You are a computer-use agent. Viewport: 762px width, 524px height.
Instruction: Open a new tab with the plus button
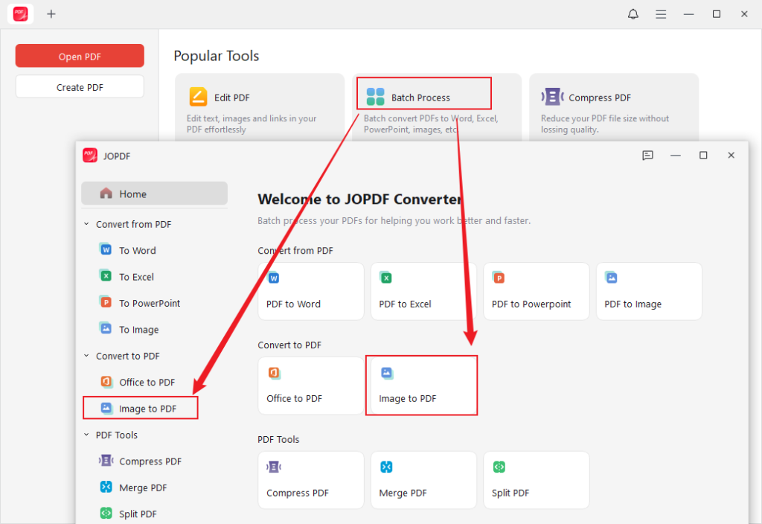51,13
